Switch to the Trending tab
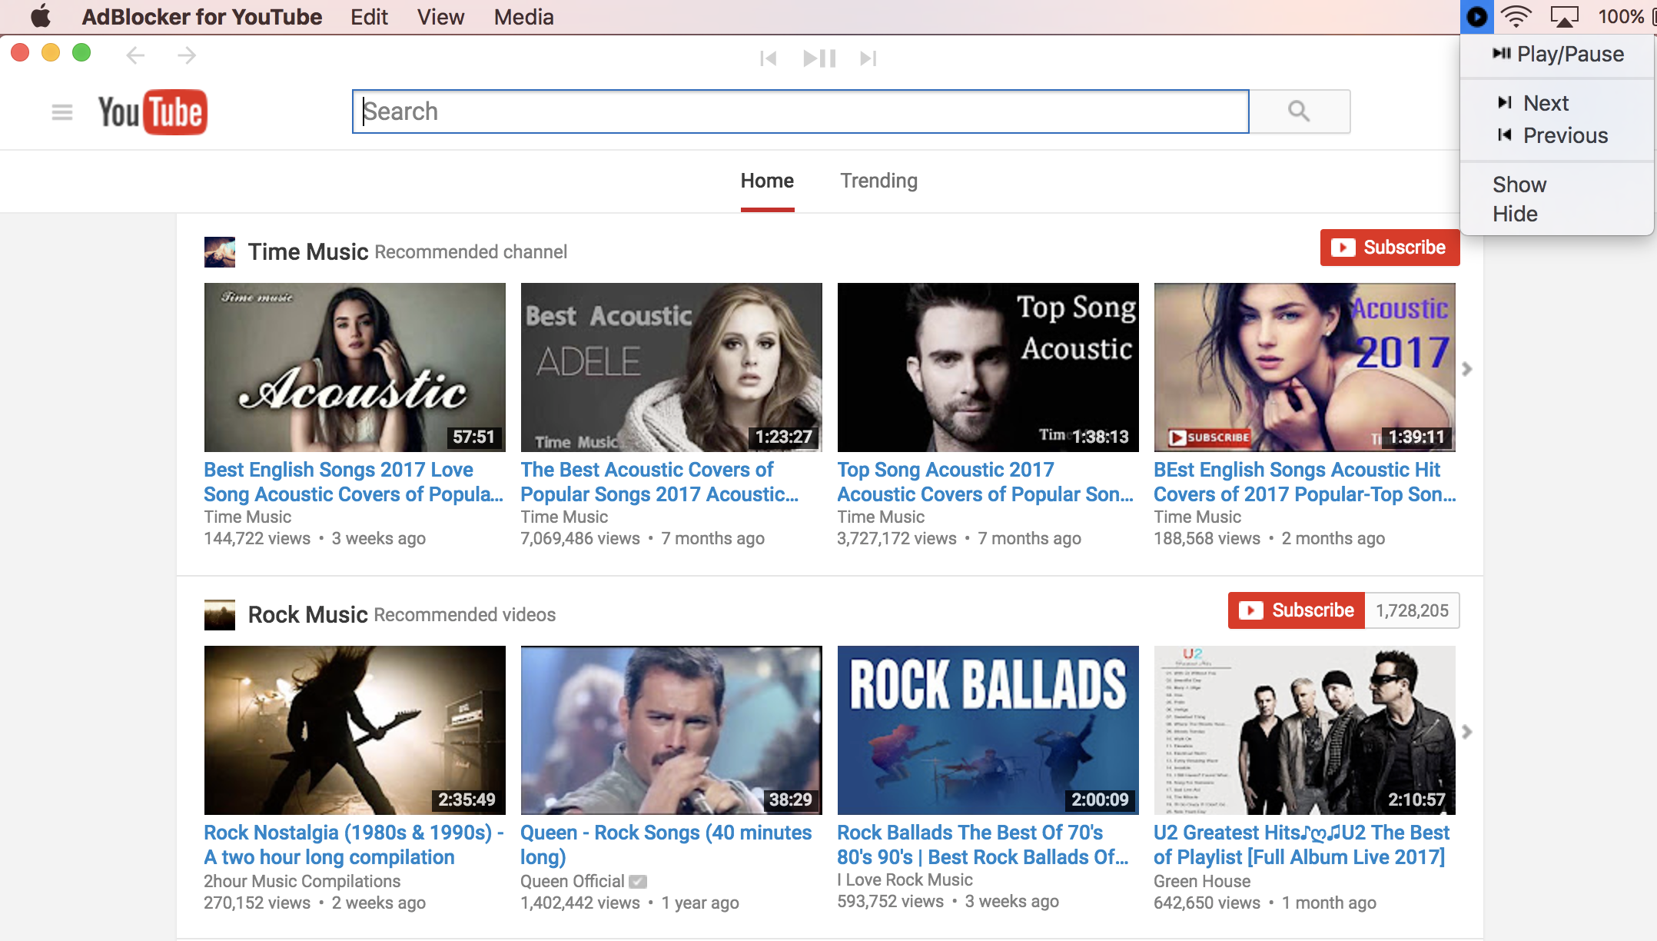Viewport: 1657px width, 941px height. tap(878, 181)
